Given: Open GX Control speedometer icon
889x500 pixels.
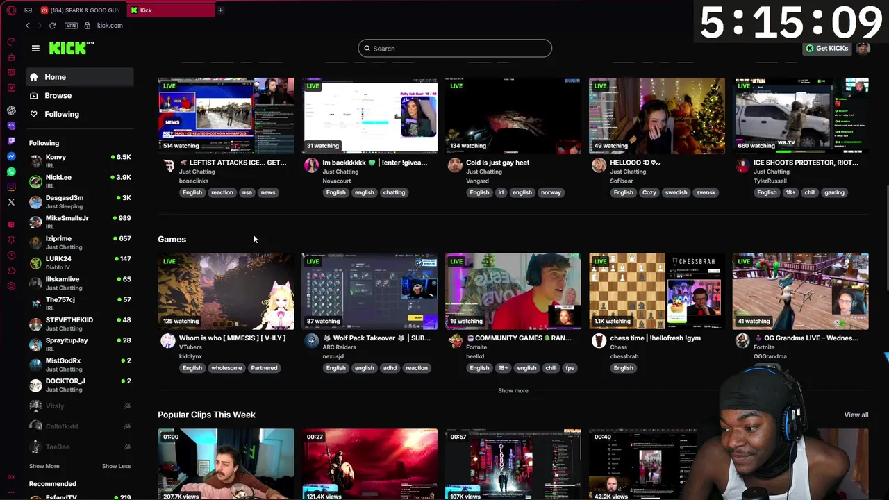Looking at the screenshot, I should tap(11, 42).
